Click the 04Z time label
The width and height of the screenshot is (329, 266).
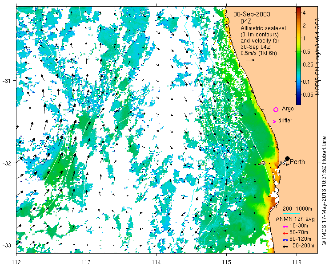click(x=246, y=21)
